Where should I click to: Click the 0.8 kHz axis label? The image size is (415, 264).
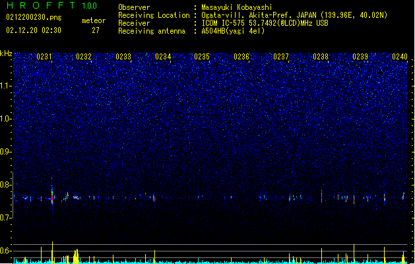click(6, 185)
